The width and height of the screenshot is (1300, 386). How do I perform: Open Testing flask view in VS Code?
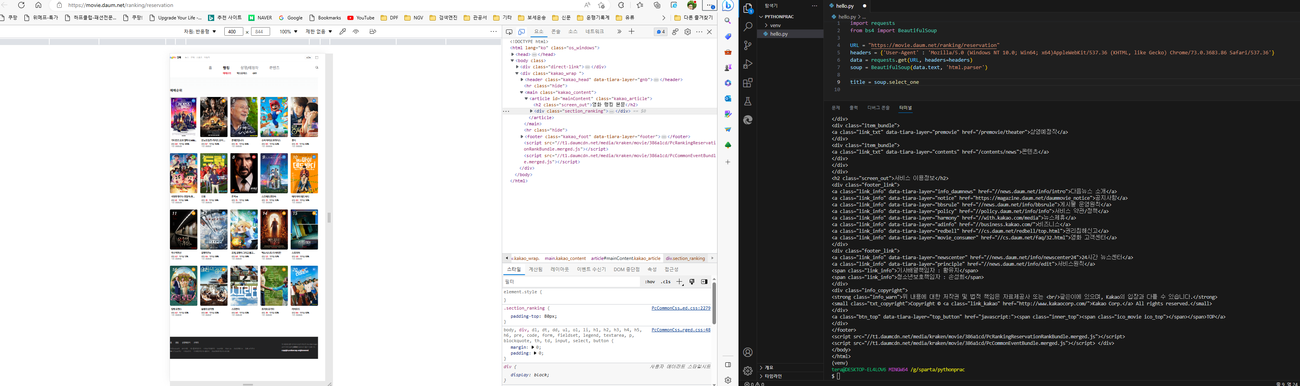coord(748,101)
